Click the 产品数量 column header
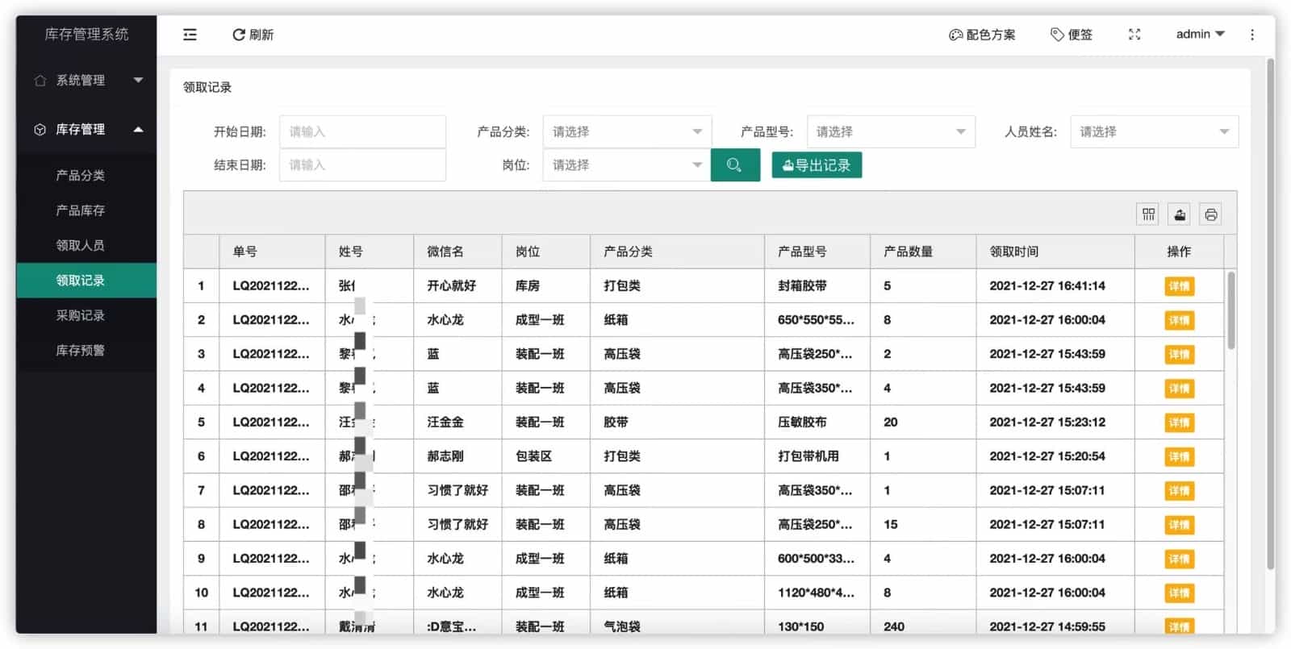The width and height of the screenshot is (1291, 649). pos(923,252)
